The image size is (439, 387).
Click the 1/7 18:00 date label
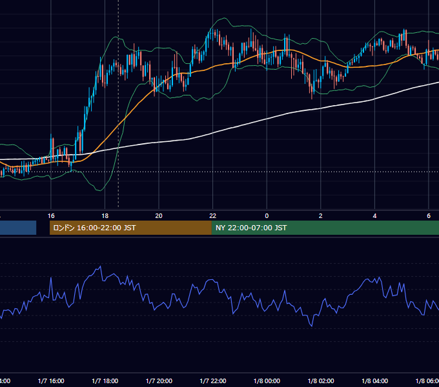105,381
